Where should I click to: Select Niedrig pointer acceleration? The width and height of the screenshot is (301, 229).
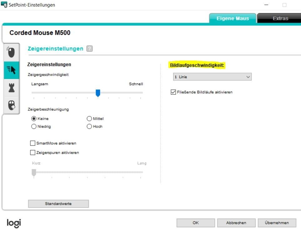(x=34, y=126)
